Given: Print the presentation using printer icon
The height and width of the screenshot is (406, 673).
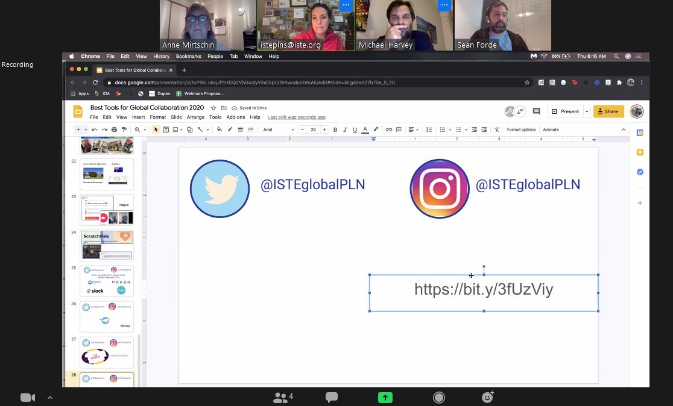Looking at the screenshot, I should tap(114, 130).
